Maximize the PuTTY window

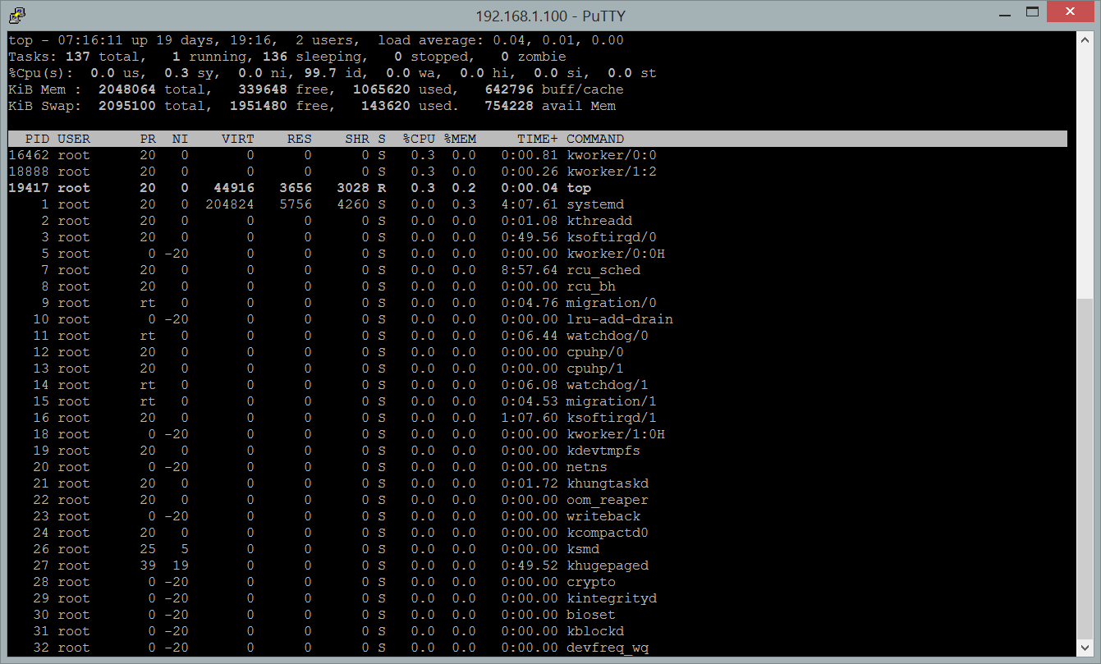[1031, 14]
